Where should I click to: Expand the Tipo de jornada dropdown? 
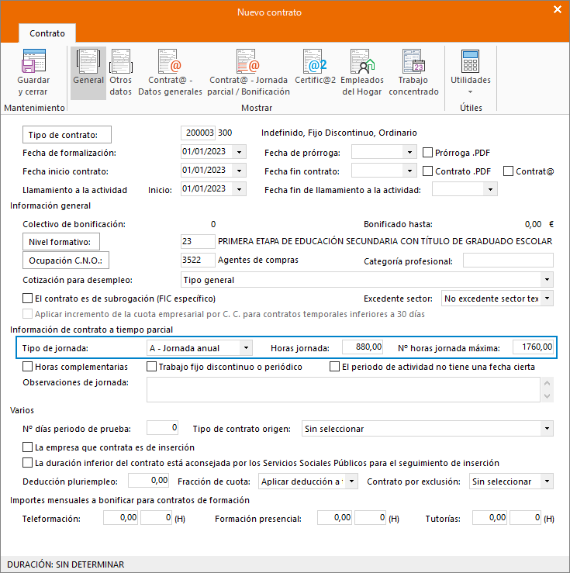coord(245,347)
